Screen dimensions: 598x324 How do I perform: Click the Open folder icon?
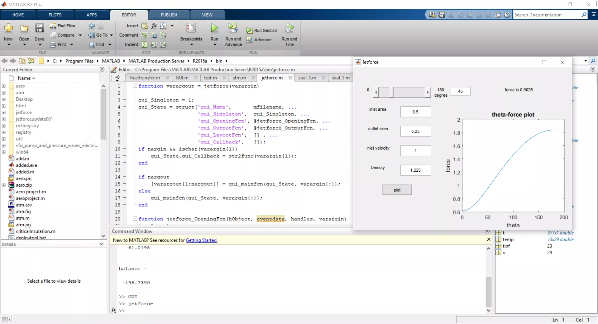(x=24, y=29)
